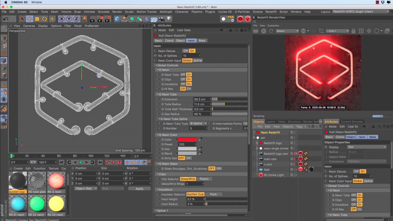Open the Display Dot dropdown

coord(367,147)
